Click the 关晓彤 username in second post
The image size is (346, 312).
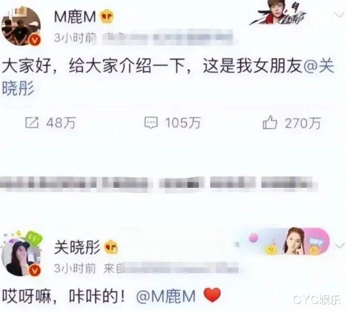click(77, 247)
